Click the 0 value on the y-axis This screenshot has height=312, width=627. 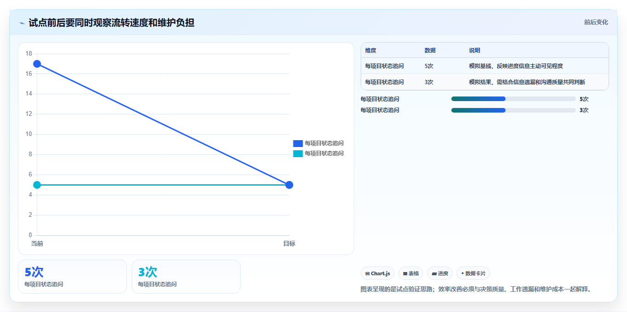point(30,235)
